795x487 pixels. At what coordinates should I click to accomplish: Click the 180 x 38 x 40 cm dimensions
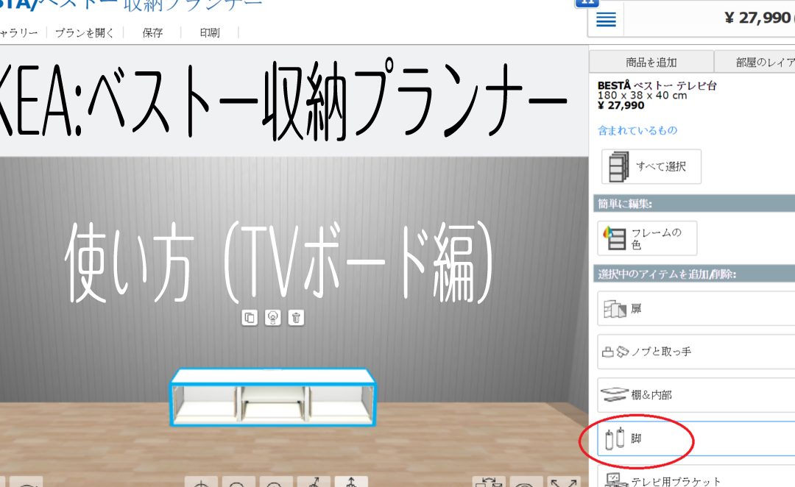point(642,96)
